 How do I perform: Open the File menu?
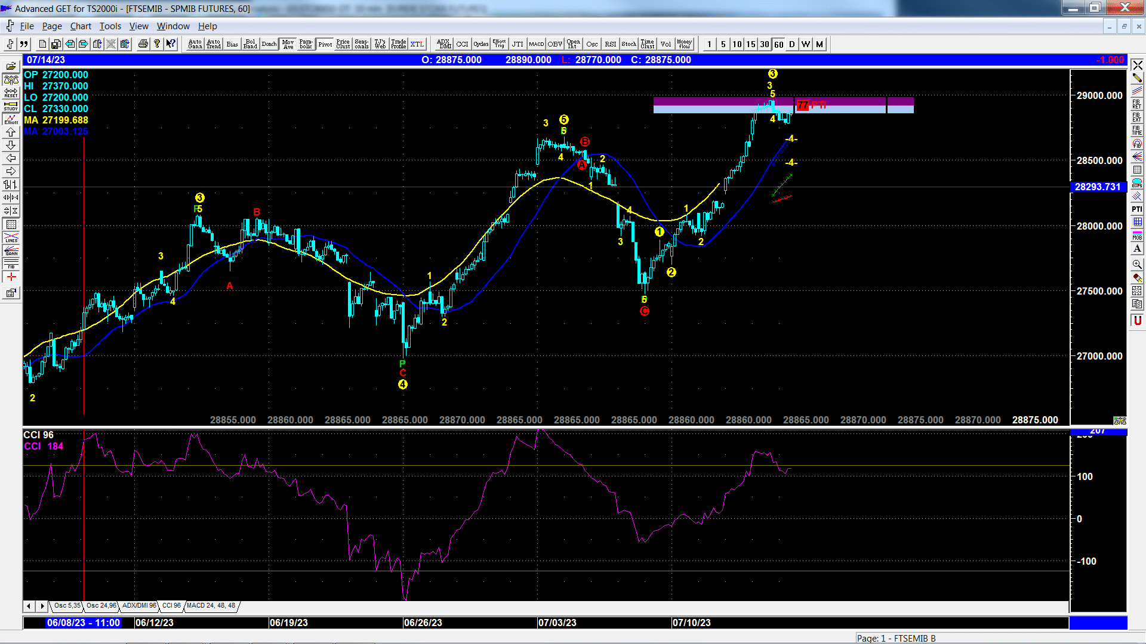(27, 26)
